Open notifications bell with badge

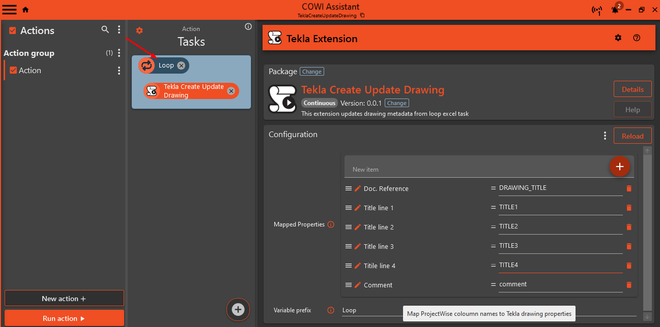(615, 10)
